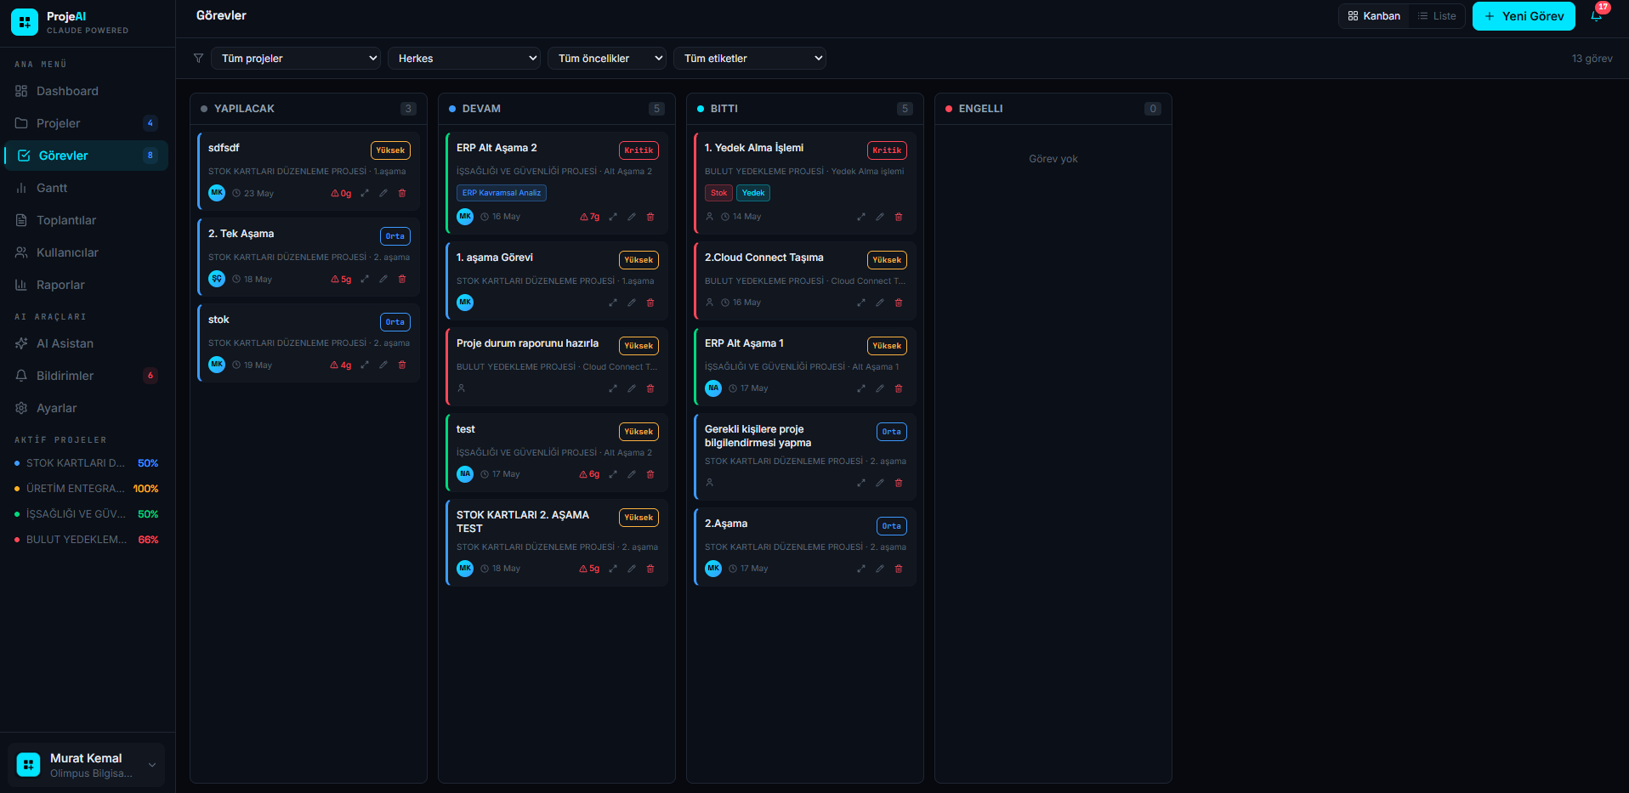Open Bildirimler from sidebar
The height and width of the screenshot is (793, 1629).
(x=87, y=376)
